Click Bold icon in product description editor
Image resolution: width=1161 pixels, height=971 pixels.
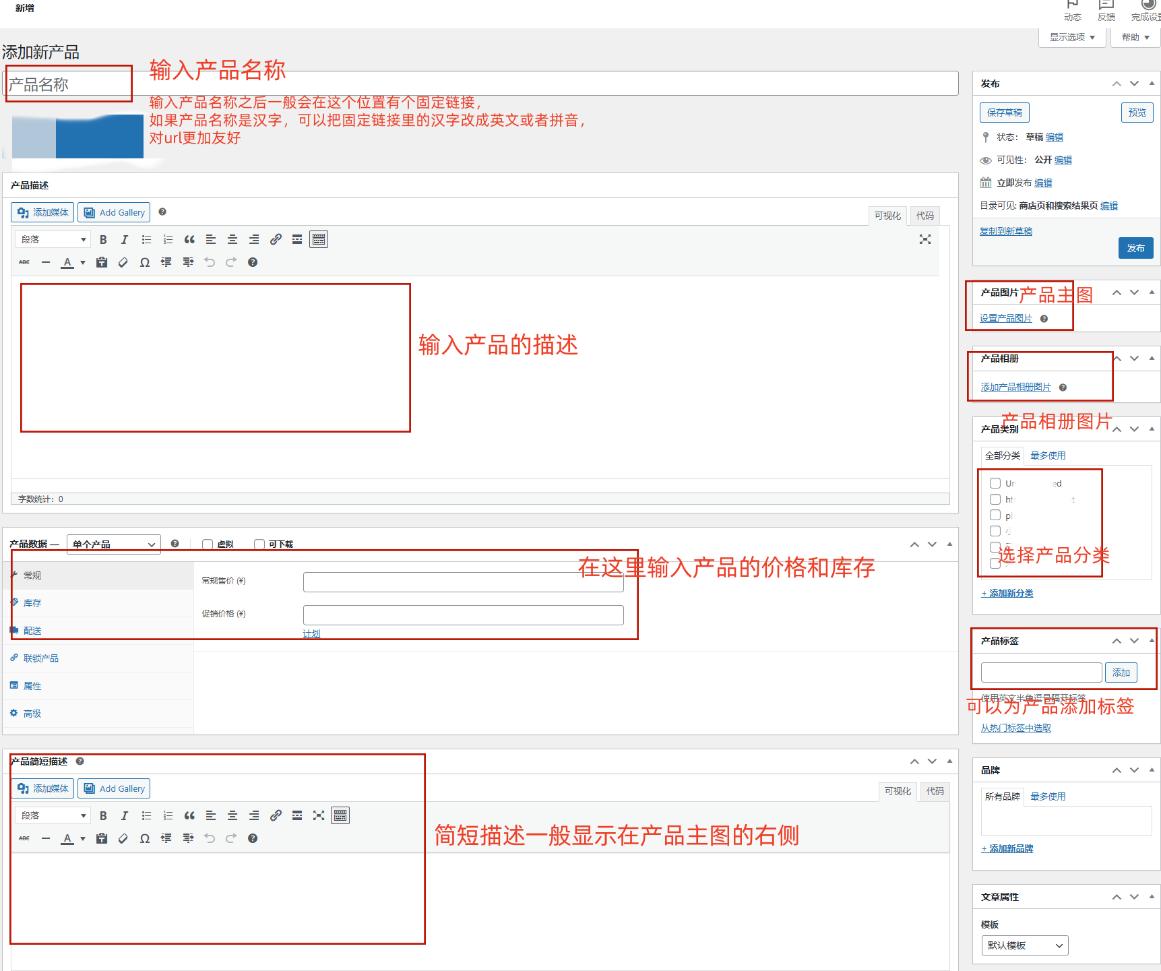click(x=103, y=240)
